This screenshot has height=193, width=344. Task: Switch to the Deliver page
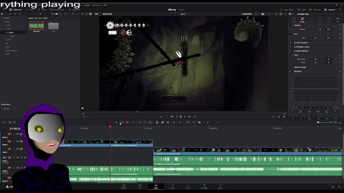pyautogui.click(x=220, y=187)
